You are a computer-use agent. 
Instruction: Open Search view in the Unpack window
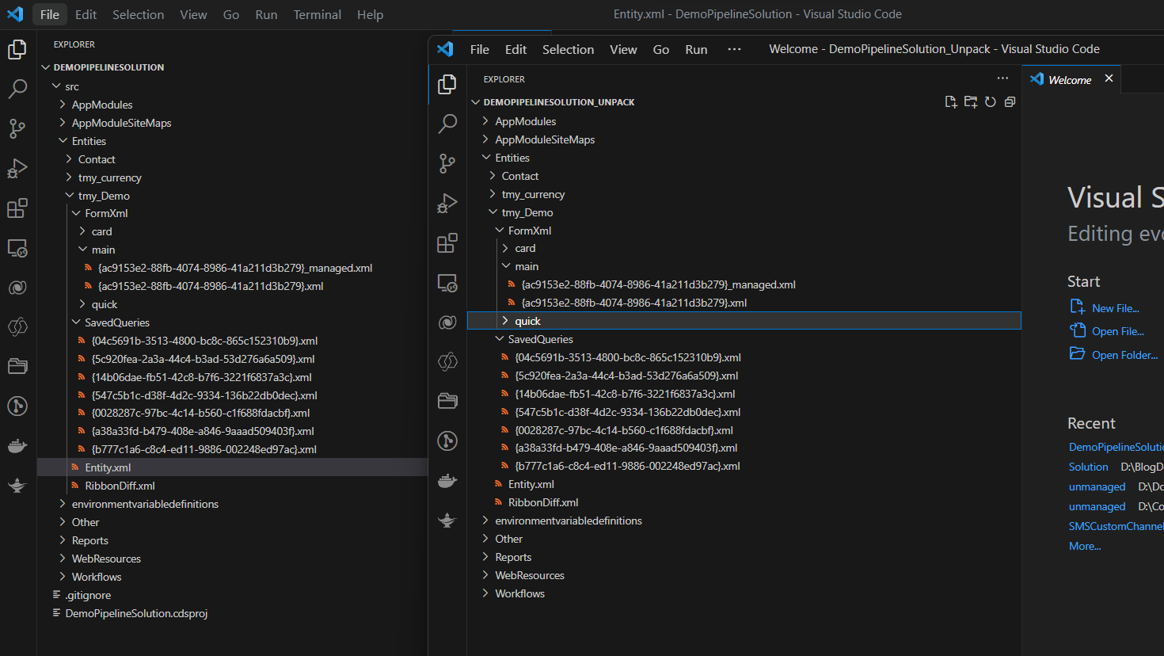tap(447, 124)
